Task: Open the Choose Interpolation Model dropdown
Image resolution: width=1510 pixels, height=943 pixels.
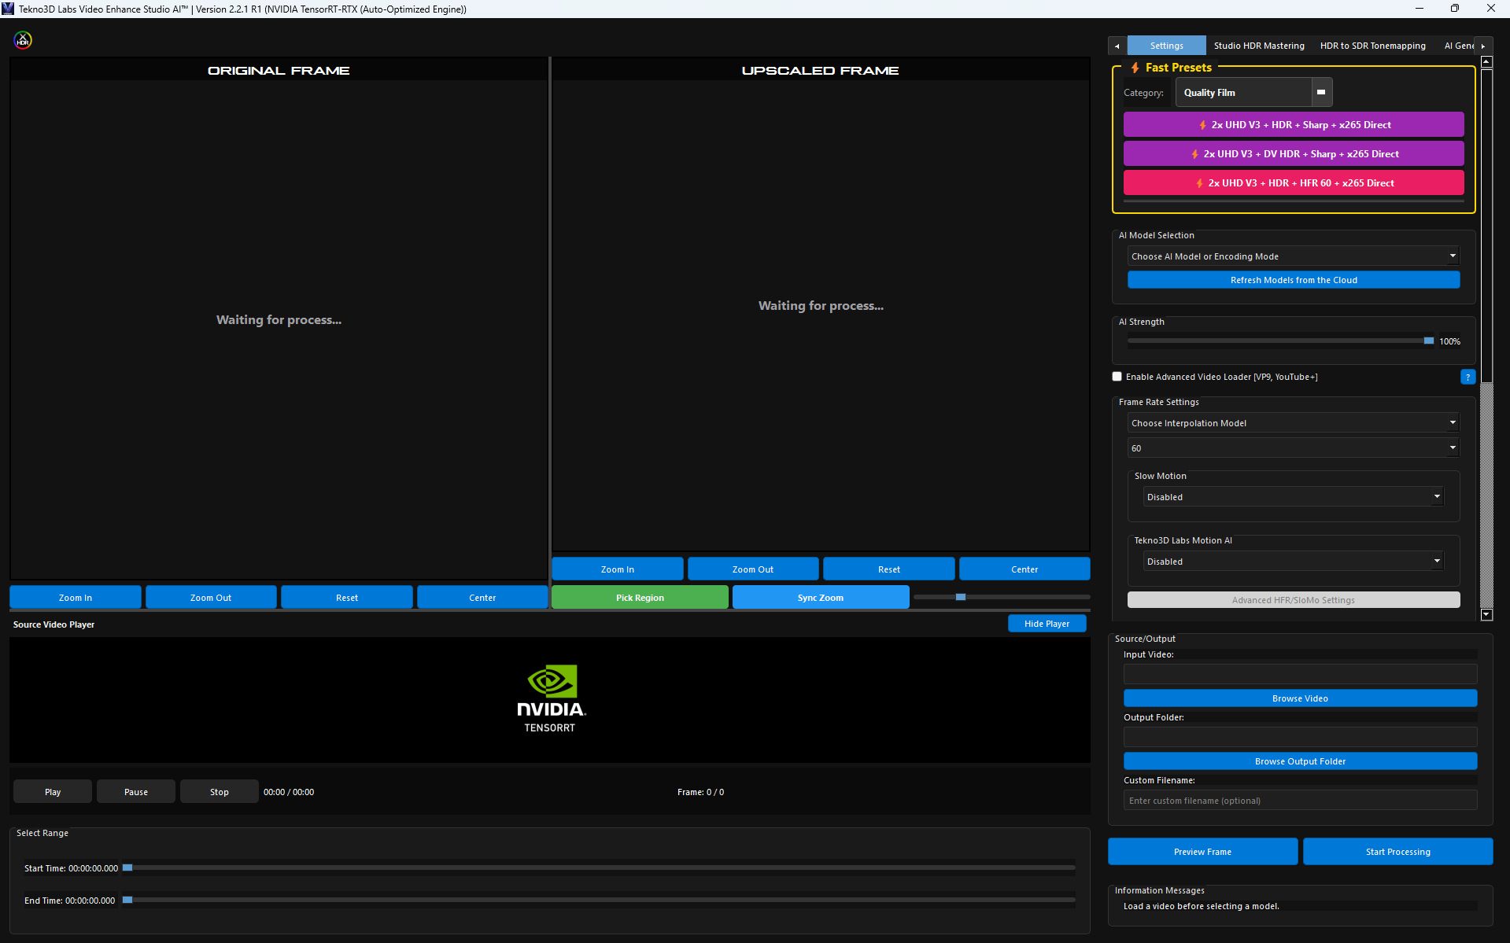Action: click(1294, 423)
